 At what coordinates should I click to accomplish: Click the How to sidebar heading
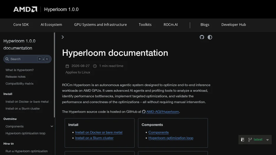click(x=9, y=144)
